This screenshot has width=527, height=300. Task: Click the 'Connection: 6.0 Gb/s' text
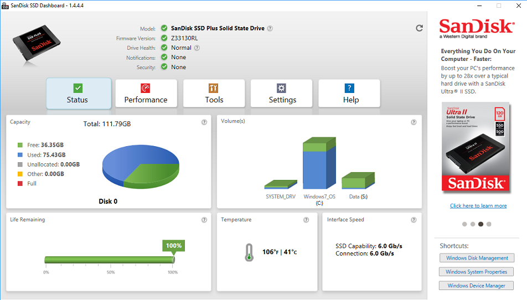[365, 254]
